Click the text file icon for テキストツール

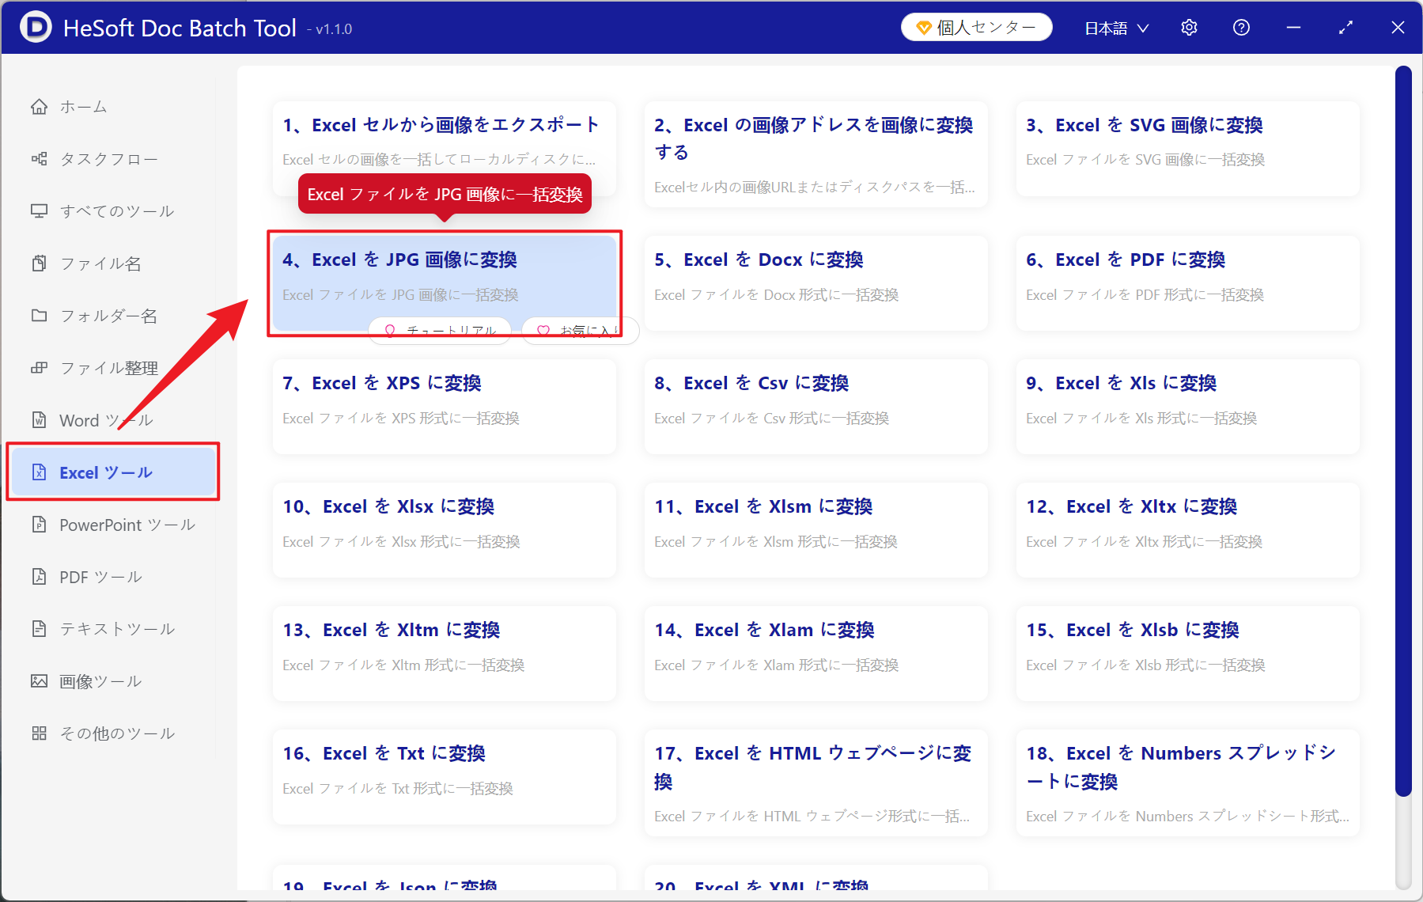(x=39, y=629)
